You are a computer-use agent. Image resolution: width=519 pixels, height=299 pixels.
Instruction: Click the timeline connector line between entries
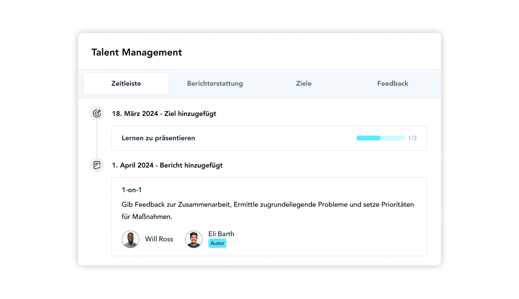(x=97, y=139)
